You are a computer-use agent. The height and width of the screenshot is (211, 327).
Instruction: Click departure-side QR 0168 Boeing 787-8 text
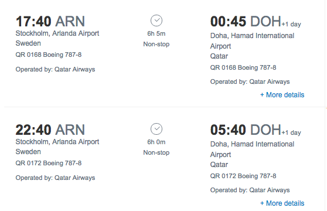49,55
